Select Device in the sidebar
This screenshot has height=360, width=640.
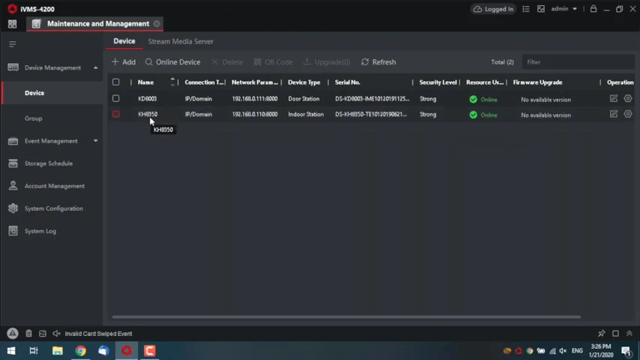52,93
